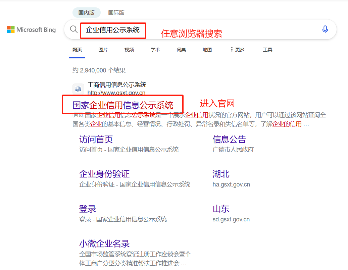Screen dimensions: 348x270
Task: Open the 工具 search tools
Action: click(x=267, y=50)
